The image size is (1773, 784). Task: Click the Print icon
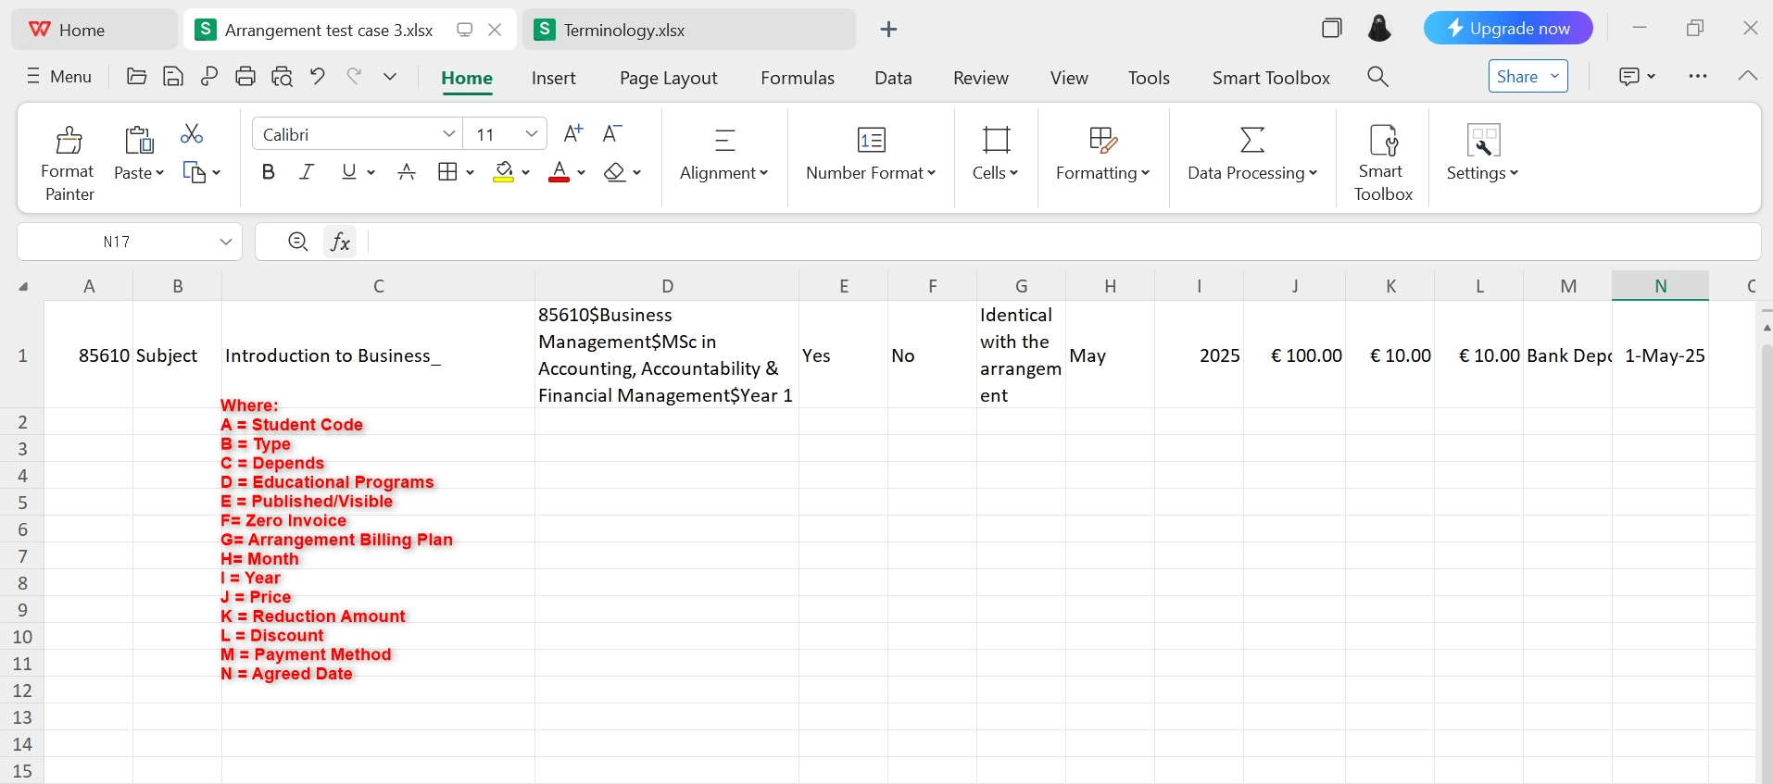(x=245, y=77)
